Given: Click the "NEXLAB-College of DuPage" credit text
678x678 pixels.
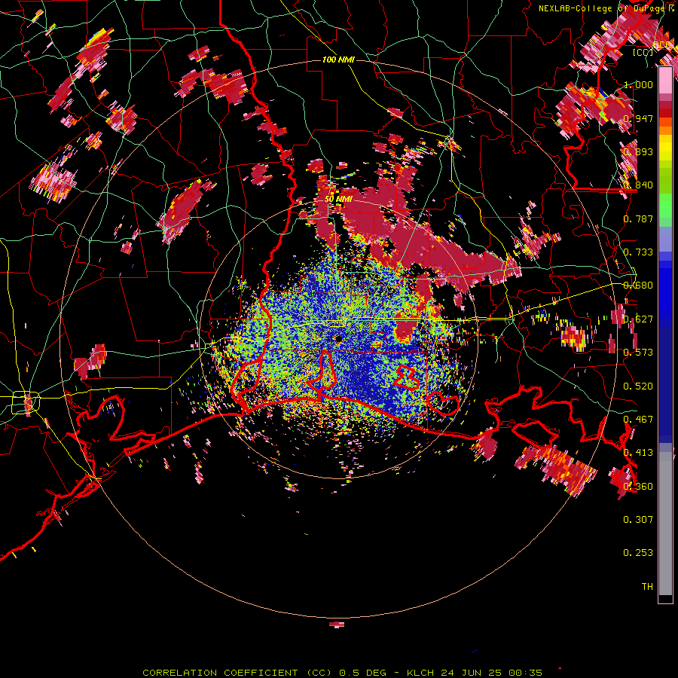Looking at the screenshot, I should (x=601, y=8).
